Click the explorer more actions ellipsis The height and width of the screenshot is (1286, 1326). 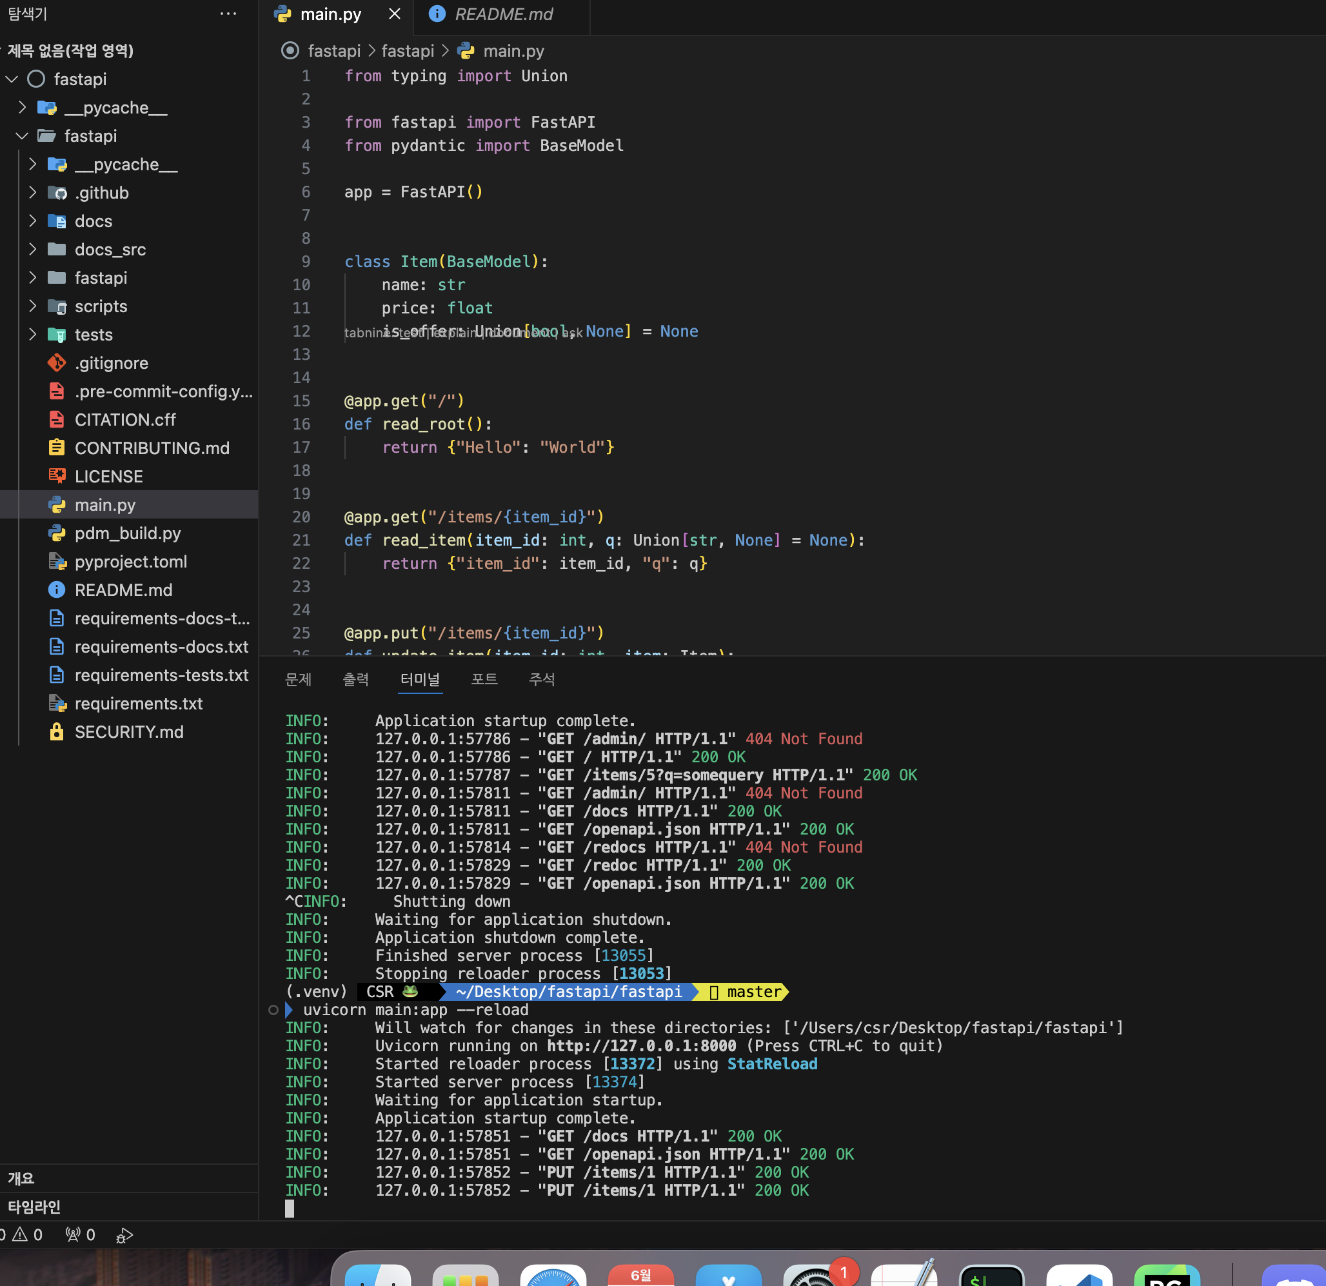click(x=228, y=14)
